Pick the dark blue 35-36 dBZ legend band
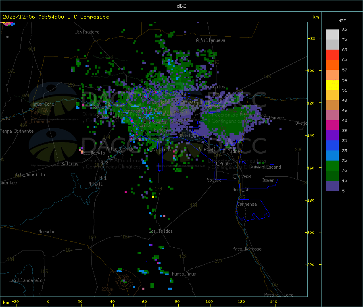This screenshot has width=363, height=307. click(332, 145)
